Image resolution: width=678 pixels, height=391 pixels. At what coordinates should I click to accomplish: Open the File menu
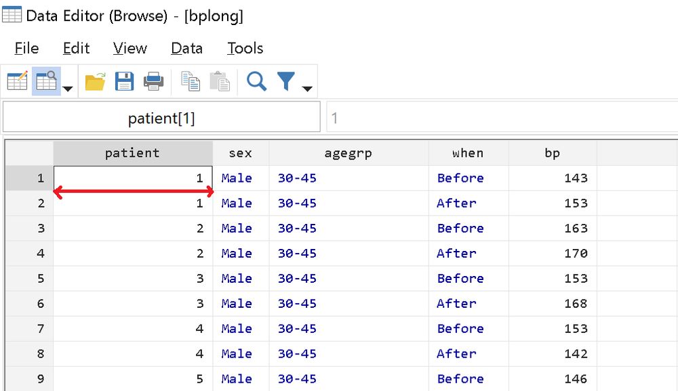tap(26, 48)
